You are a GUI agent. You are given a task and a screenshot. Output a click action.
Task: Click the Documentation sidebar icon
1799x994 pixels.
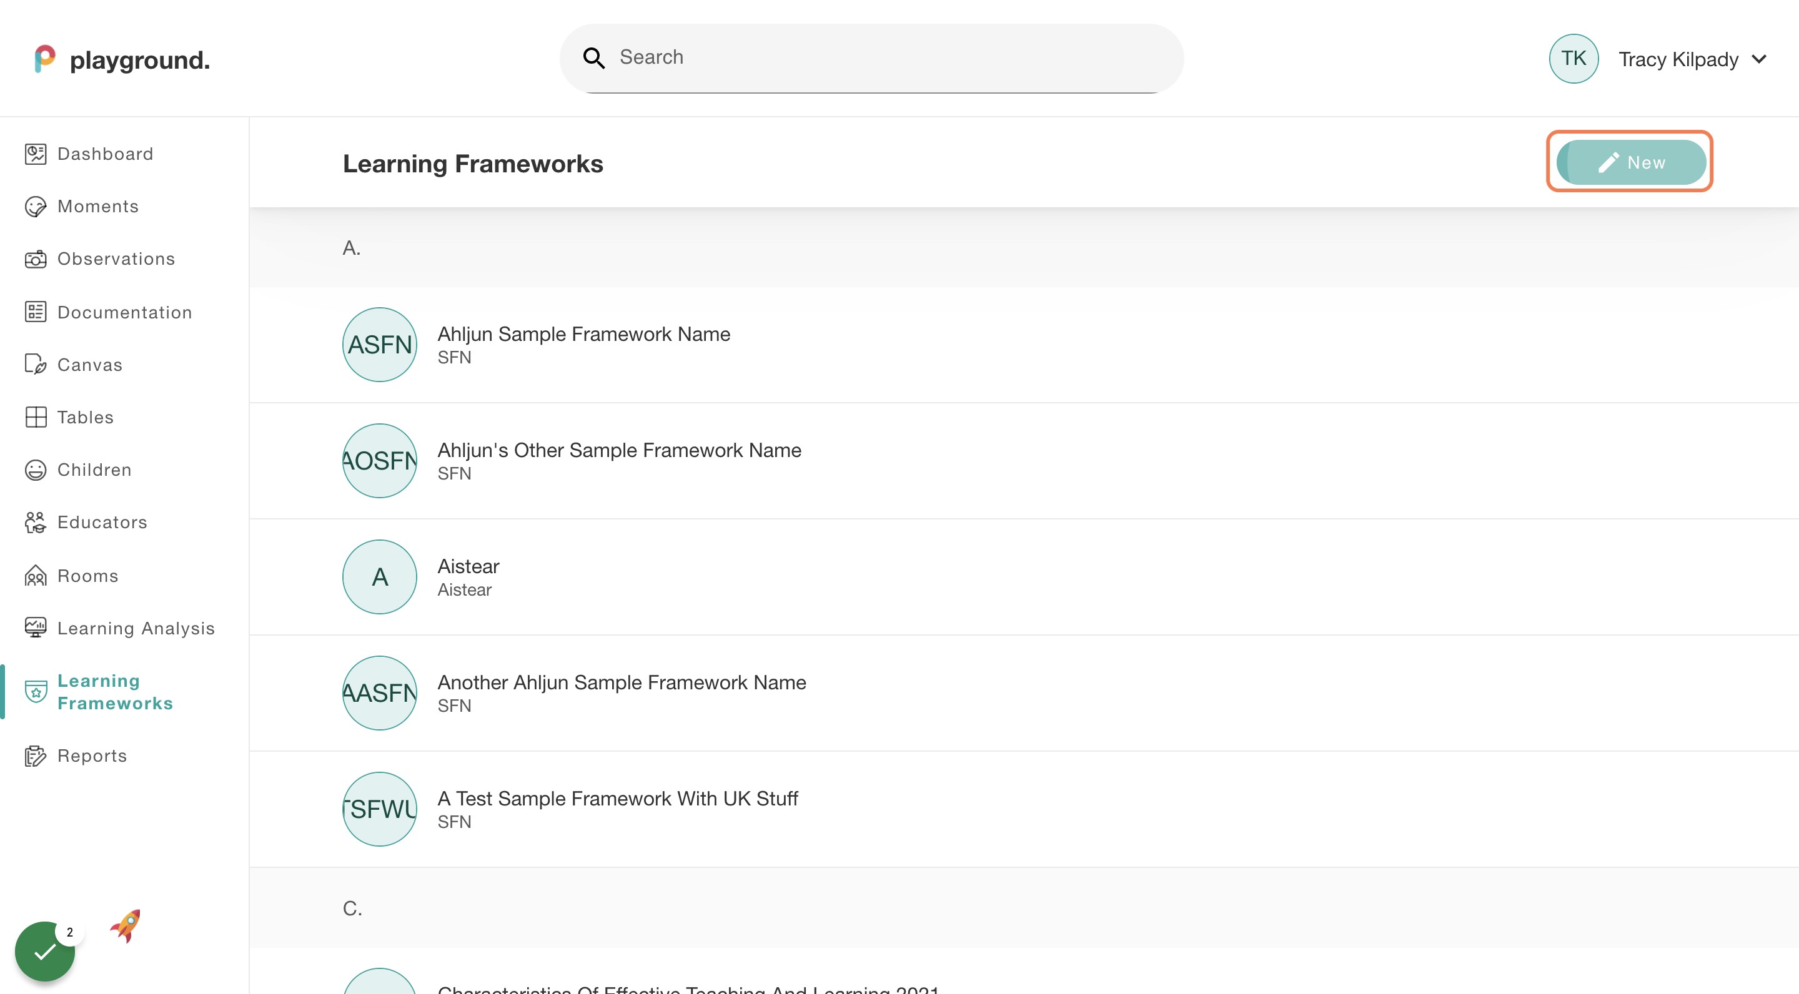[x=36, y=312]
